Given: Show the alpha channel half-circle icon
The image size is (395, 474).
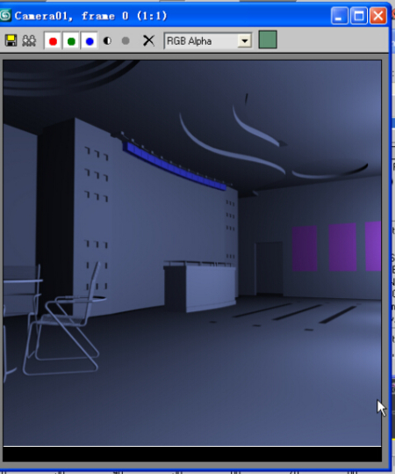Looking at the screenshot, I should point(107,40).
